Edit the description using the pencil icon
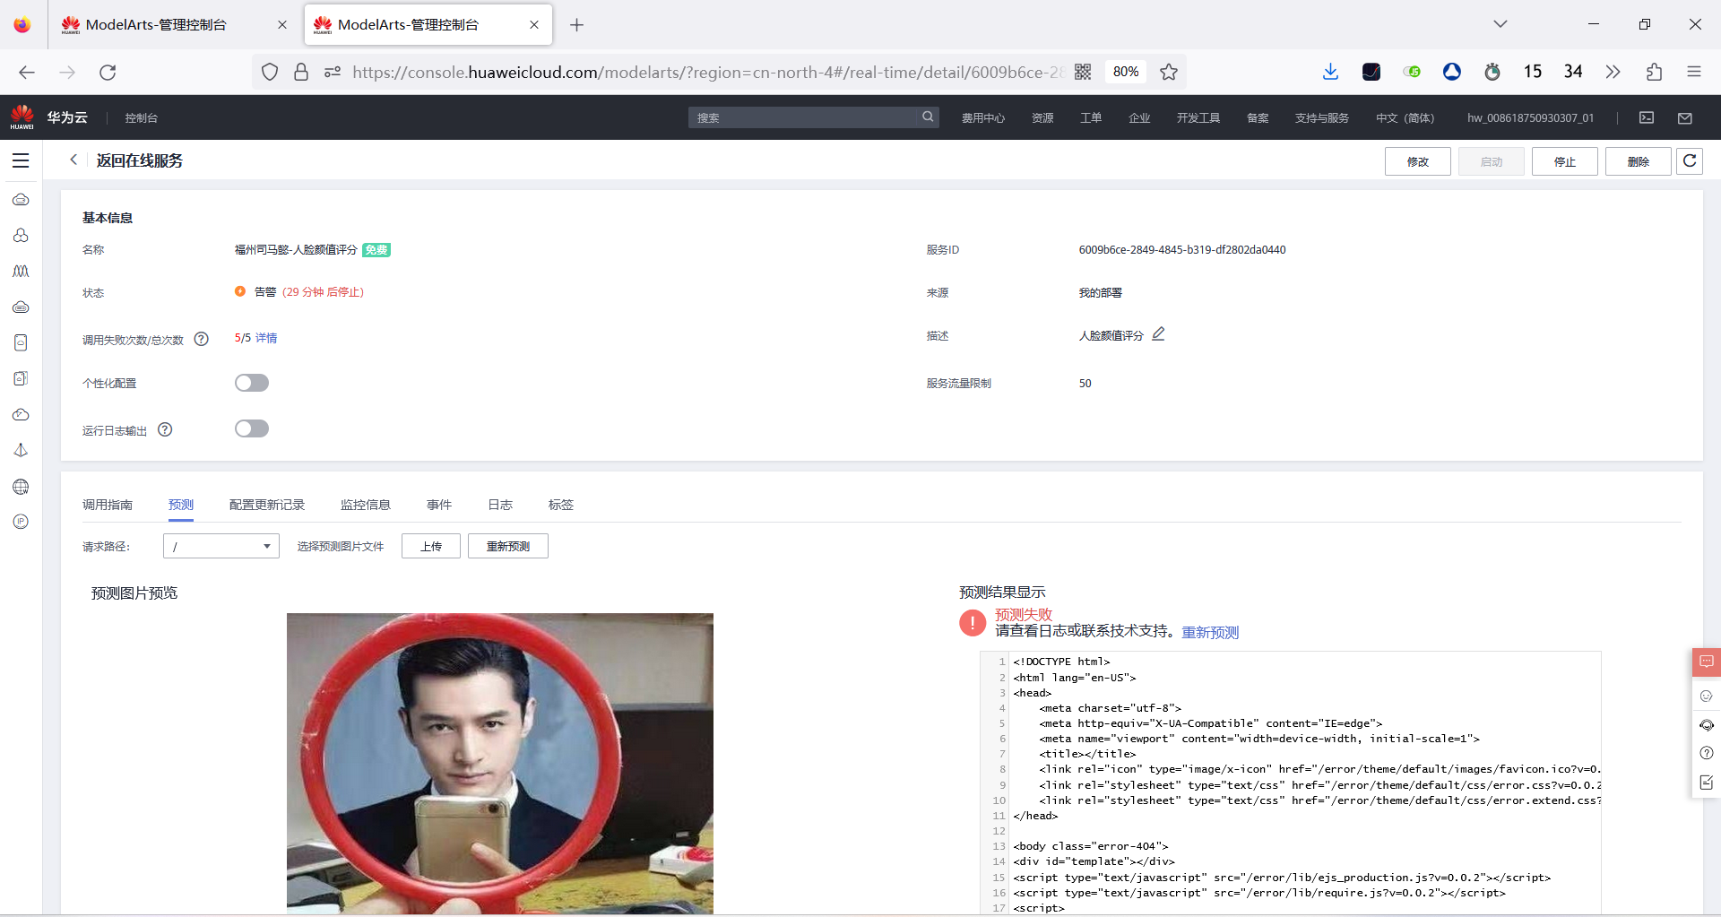Viewport: 1721px width, 917px height. pyautogui.click(x=1158, y=334)
